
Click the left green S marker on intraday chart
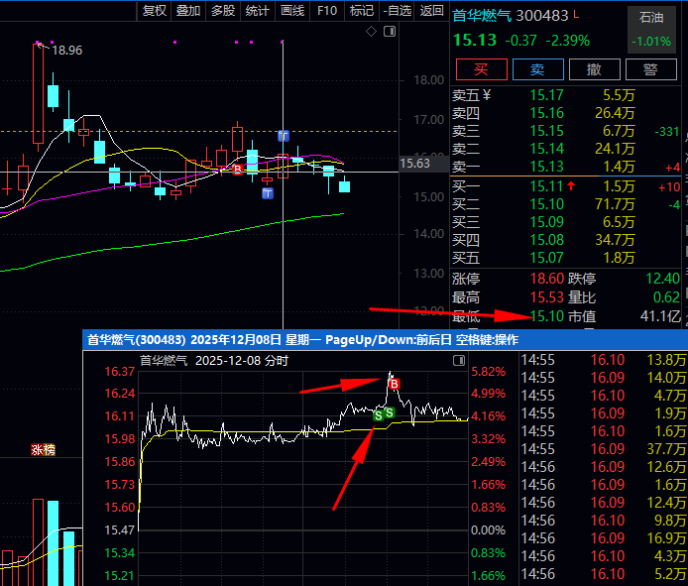[x=378, y=415]
